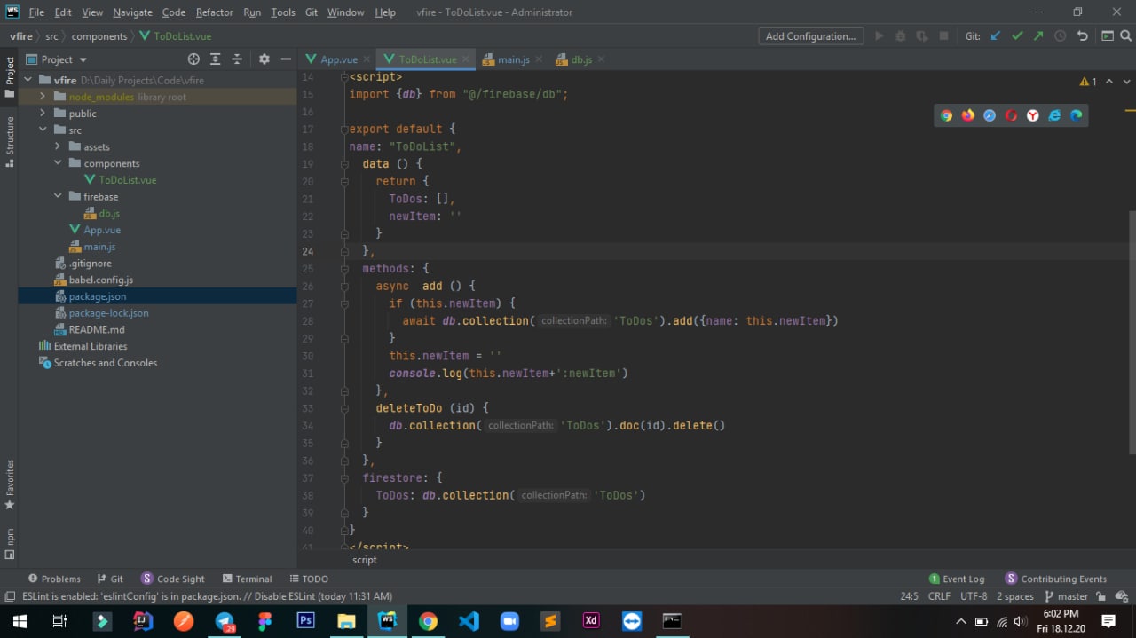Toggle the npm side tool window
This screenshot has height=638, width=1136.
(x=9, y=544)
